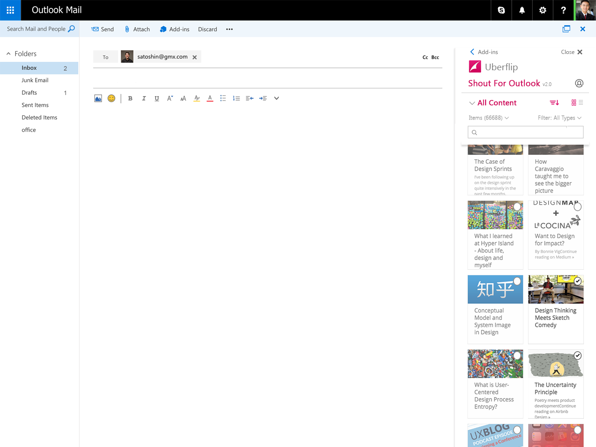The width and height of the screenshot is (596, 447).
Task: Open more compose actions ellipsis
Action: pos(230,29)
